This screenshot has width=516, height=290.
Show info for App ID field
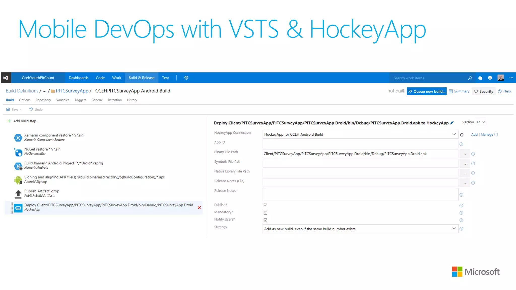[461, 144]
